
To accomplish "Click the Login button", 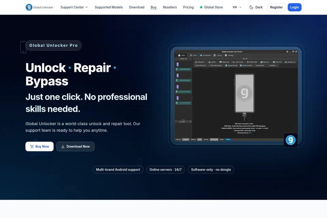I will 294,7.
